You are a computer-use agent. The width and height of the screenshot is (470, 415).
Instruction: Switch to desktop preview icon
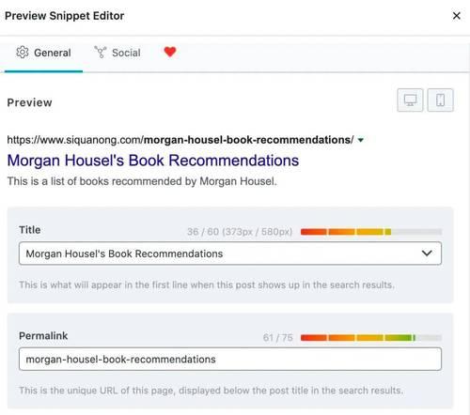(410, 100)
